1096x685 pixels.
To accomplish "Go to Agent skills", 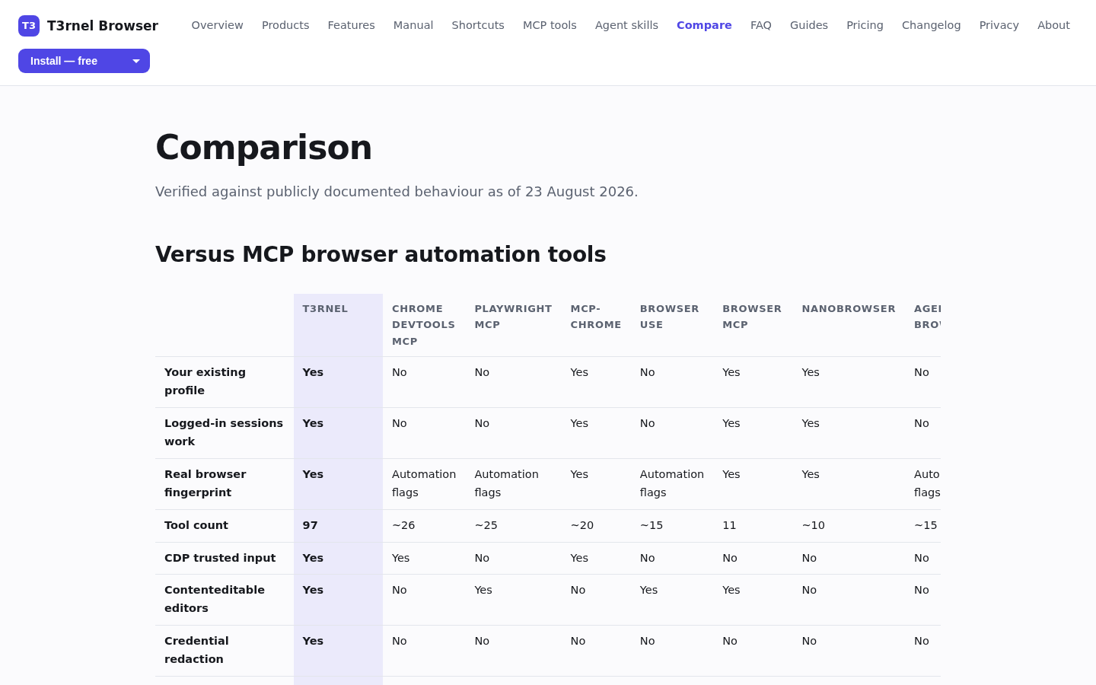I will pyautogui.click(x=626, y=25).
